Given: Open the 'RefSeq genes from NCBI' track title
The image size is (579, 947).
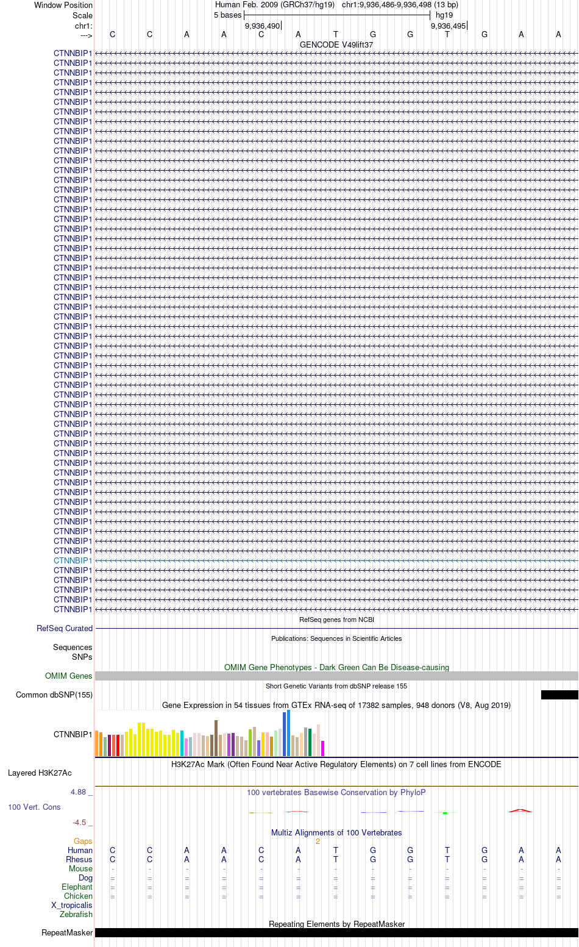Looking at the screenshot, I should (x=336, y=620).
